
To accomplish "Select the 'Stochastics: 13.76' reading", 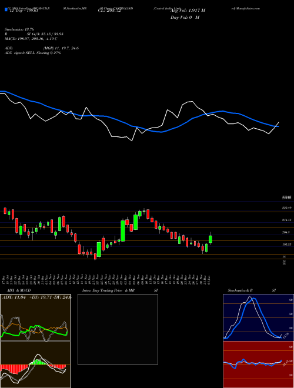I will 19,29.
